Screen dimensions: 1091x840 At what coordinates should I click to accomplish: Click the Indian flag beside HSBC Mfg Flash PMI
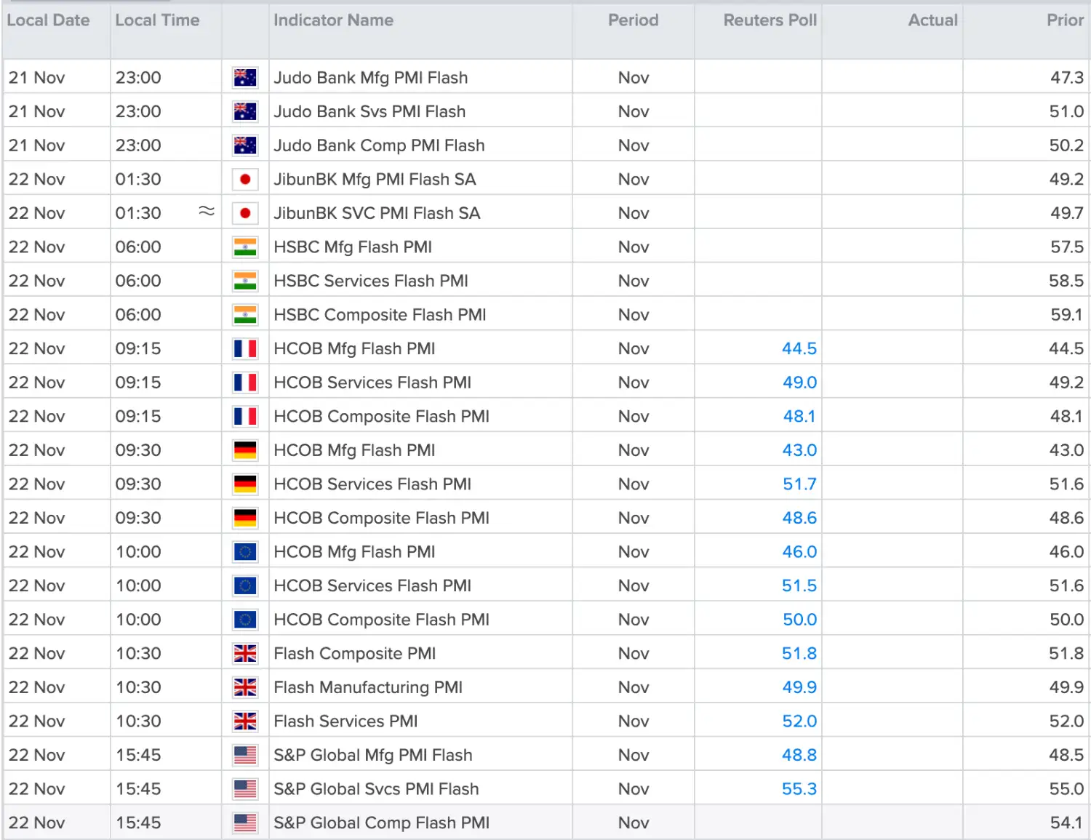point(245,247)
